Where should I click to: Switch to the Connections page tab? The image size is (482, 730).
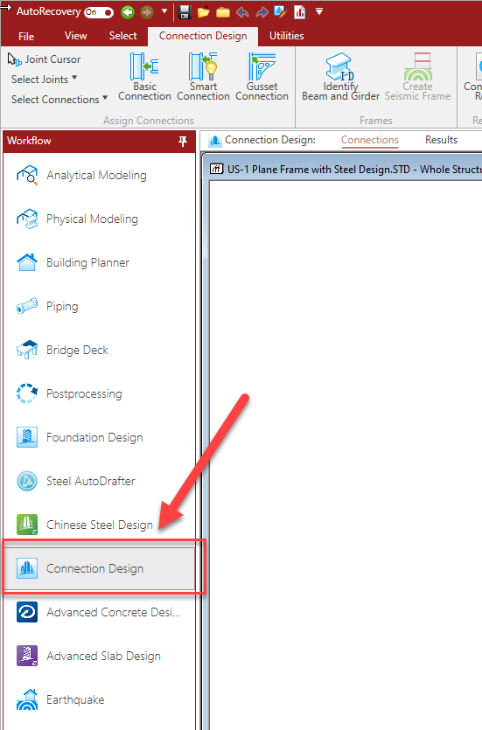pyautogui.click(x=370, y=140)
